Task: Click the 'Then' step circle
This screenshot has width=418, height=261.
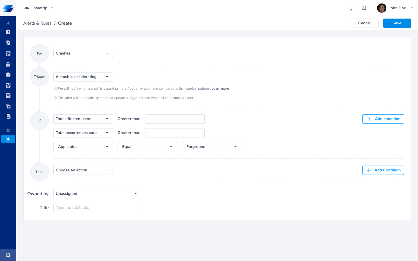Action: 39,172
